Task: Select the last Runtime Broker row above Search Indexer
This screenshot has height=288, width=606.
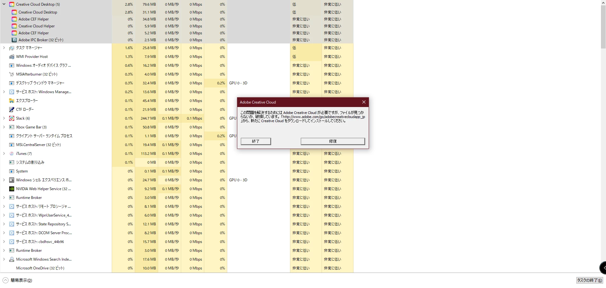Action: [x=177, y=251]
